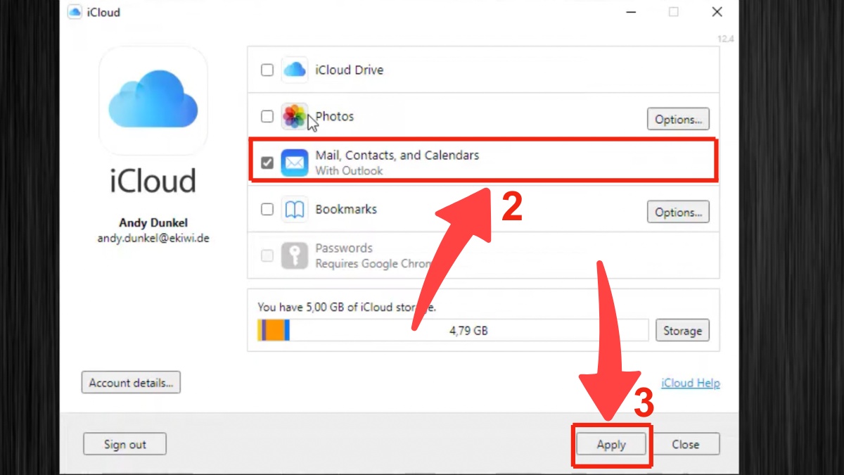844x475 pixels.
Task: Click the Bookmarks book icon
Action: click(x=295, y=209)
